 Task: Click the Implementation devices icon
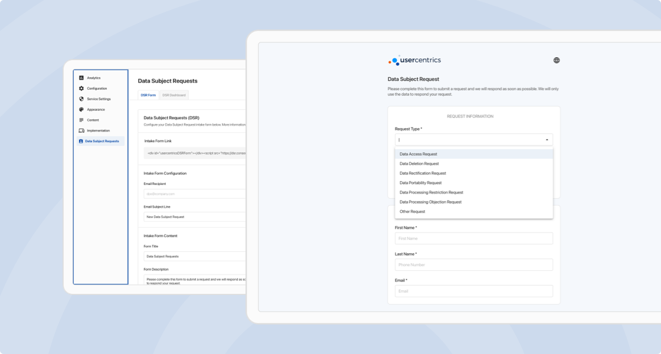(81, 130)
